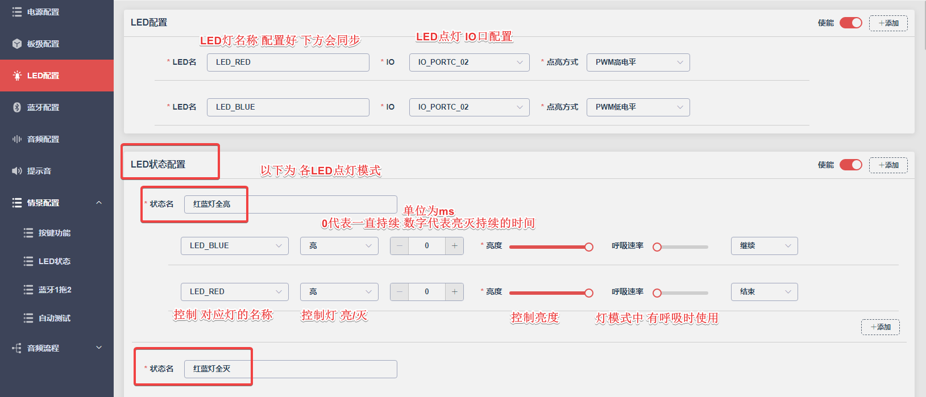Click the 音频流程 flow icon
Screen dimensions: 926x397
[x=17, y=348]
